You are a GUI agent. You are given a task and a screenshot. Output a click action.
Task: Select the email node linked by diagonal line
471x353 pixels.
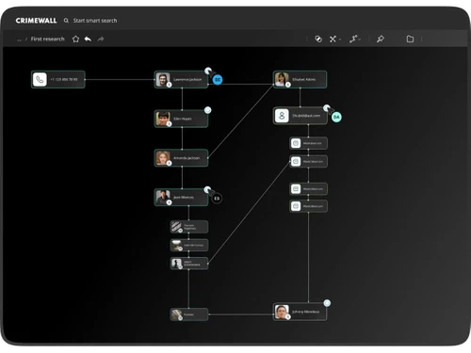click(x=308, y=162)
